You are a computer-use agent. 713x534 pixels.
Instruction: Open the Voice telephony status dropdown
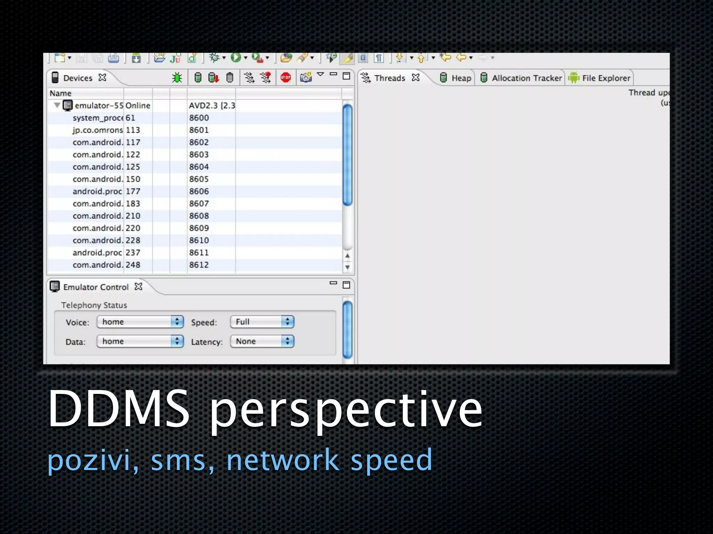140,322
